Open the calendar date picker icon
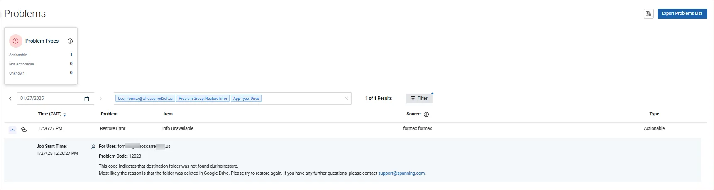The height and width of the screenshot is (190, 714). coord(87,99)
